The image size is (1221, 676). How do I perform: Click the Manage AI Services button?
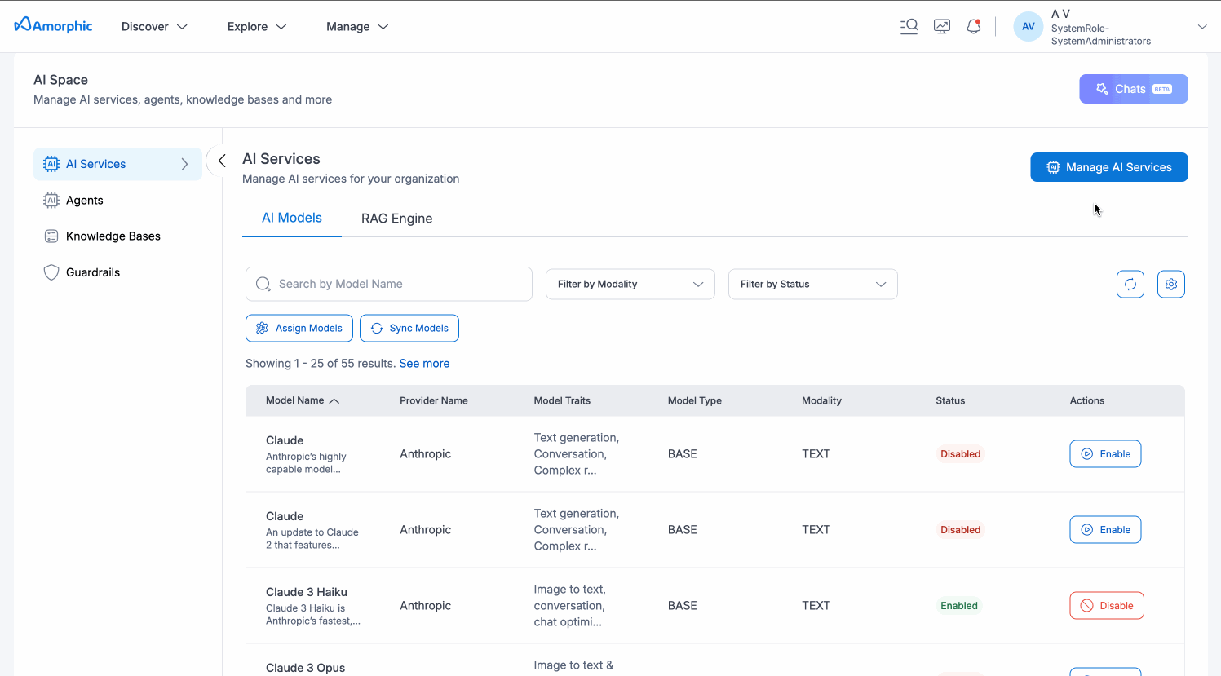[1108, 167]
